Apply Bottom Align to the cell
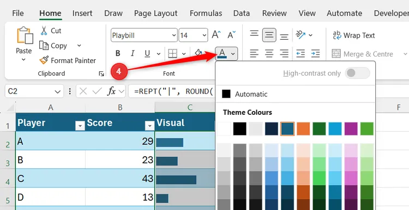This screenshot has width=409, height=210. coord(284,36)
